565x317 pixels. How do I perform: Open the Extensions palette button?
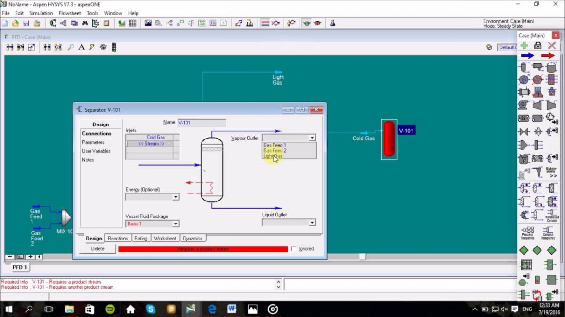551,172
